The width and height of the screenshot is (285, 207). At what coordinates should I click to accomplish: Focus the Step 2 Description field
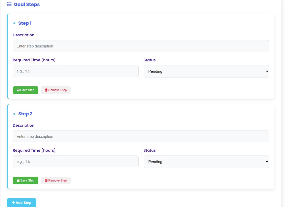coord(141,137)
